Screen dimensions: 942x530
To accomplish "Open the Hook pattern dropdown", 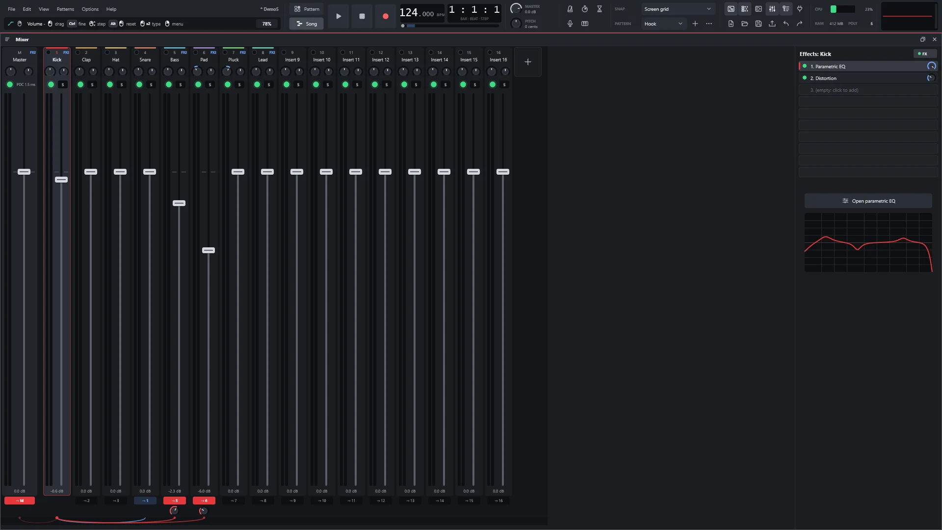I will pyautogui.click(x=664, y=24).
